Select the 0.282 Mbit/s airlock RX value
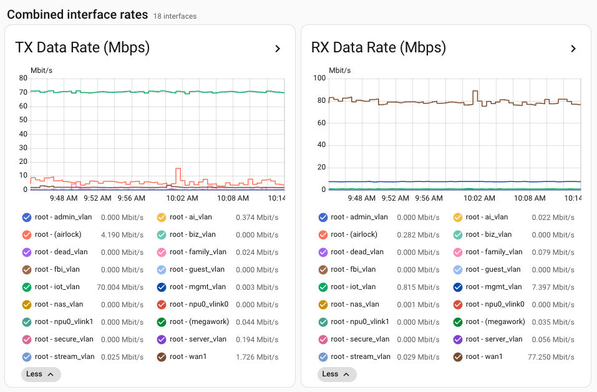Viewport: 597px width, 392px height. pyautogui.click(x=418, y=235)
